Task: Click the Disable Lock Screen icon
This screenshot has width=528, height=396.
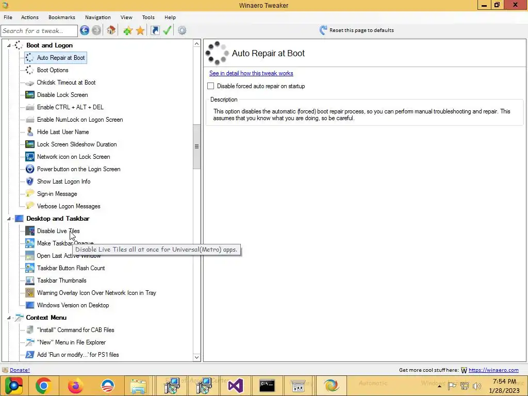Action: pyautogui.click(x=29, y=95)
